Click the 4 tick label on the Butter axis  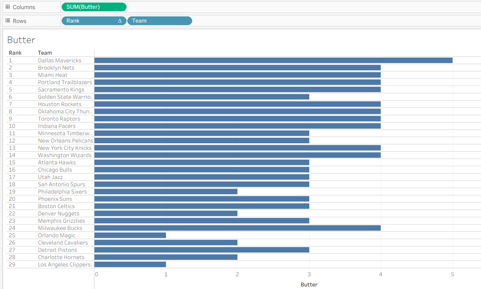[381, 274]
